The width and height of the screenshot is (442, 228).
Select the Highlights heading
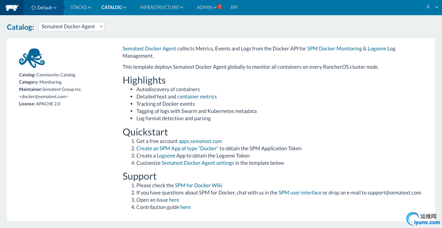click(x=144, y=80)
